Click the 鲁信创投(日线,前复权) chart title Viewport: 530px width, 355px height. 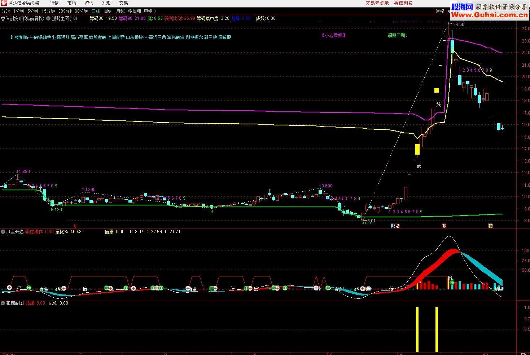click(22, 18)
